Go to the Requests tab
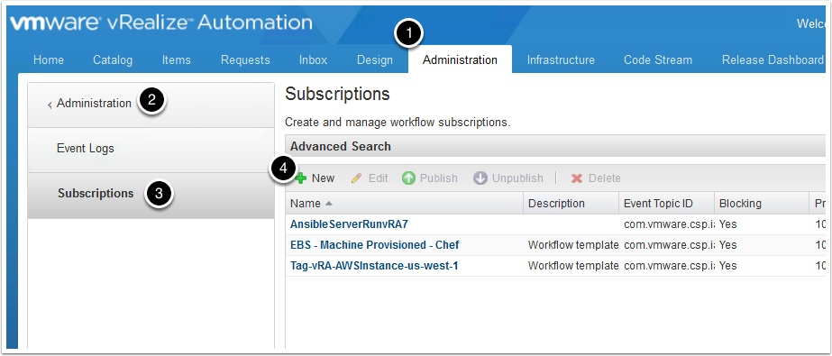Image resolution: width=832 pixels, height=356 pixels. coord(245,60)
